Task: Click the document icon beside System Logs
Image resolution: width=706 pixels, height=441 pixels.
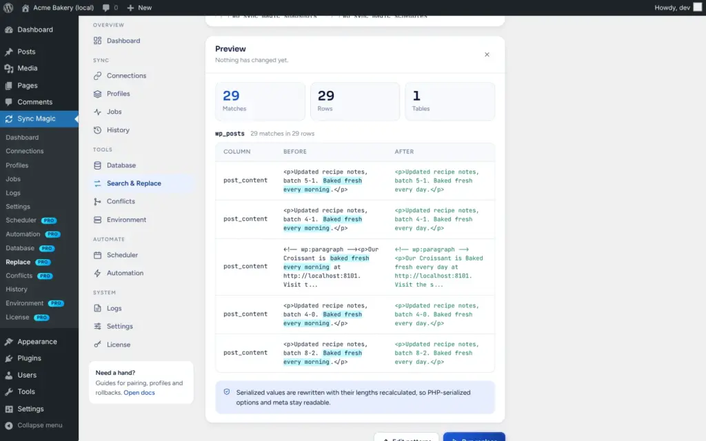Action: click(97, 308)
